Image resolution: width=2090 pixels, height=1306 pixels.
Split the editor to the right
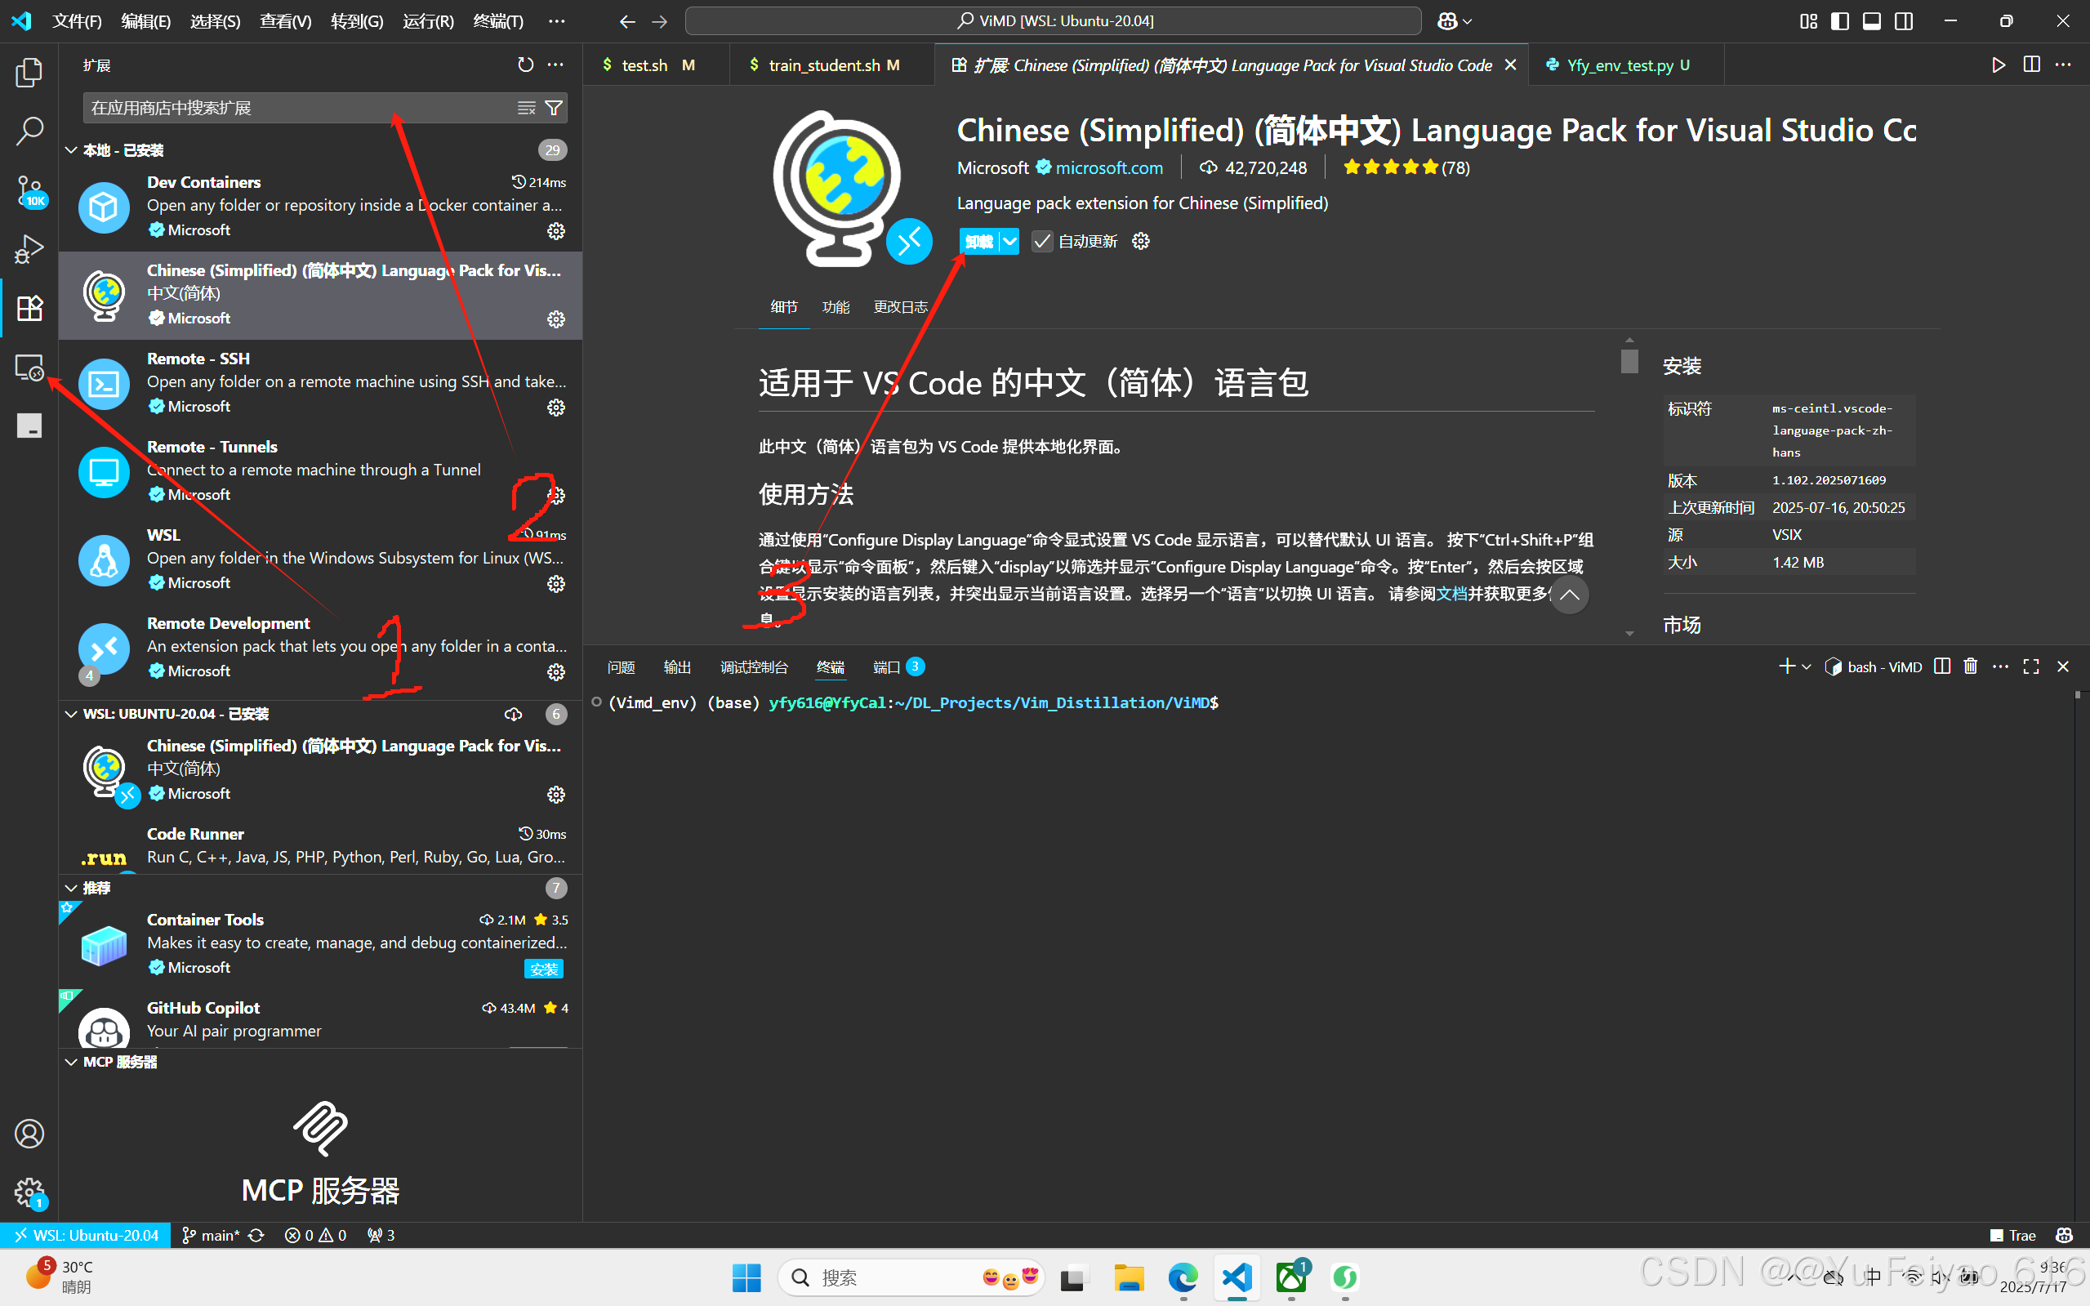coord(2031,65)
